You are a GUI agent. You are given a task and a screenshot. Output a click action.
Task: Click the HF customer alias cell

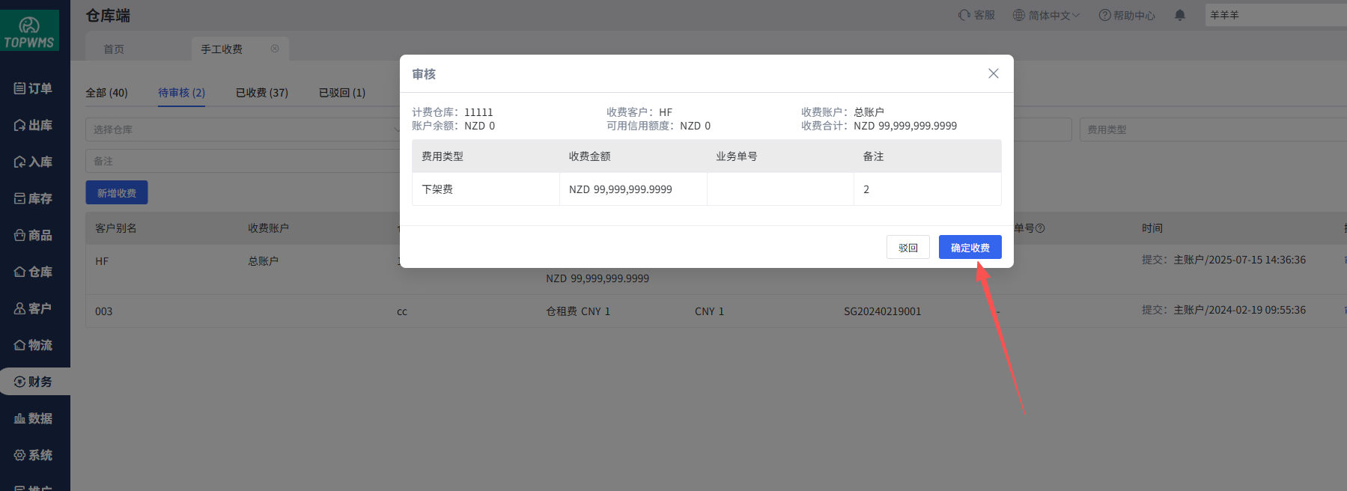102,261
